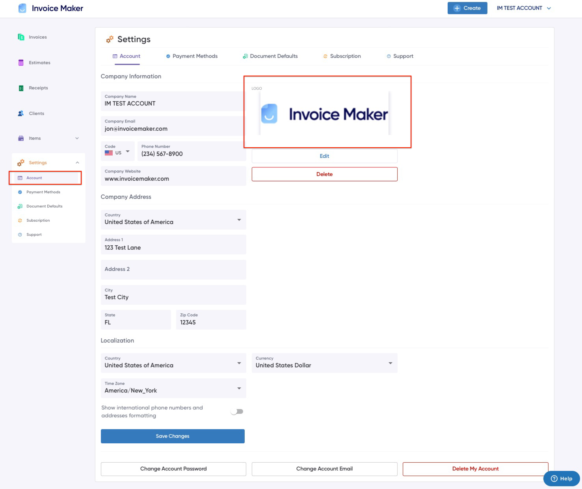Click Delete My Account
The height and width of the screenshot is (489, 582).
tap(476, 469)
